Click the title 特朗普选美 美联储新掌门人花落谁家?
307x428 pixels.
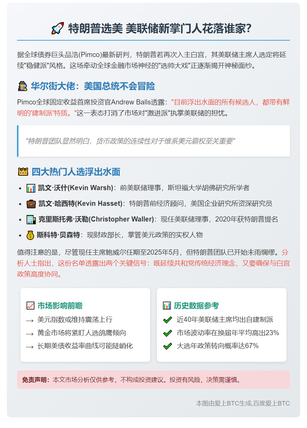160,28
